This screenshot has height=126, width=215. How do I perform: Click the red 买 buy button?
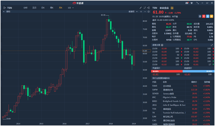(204, 16)
